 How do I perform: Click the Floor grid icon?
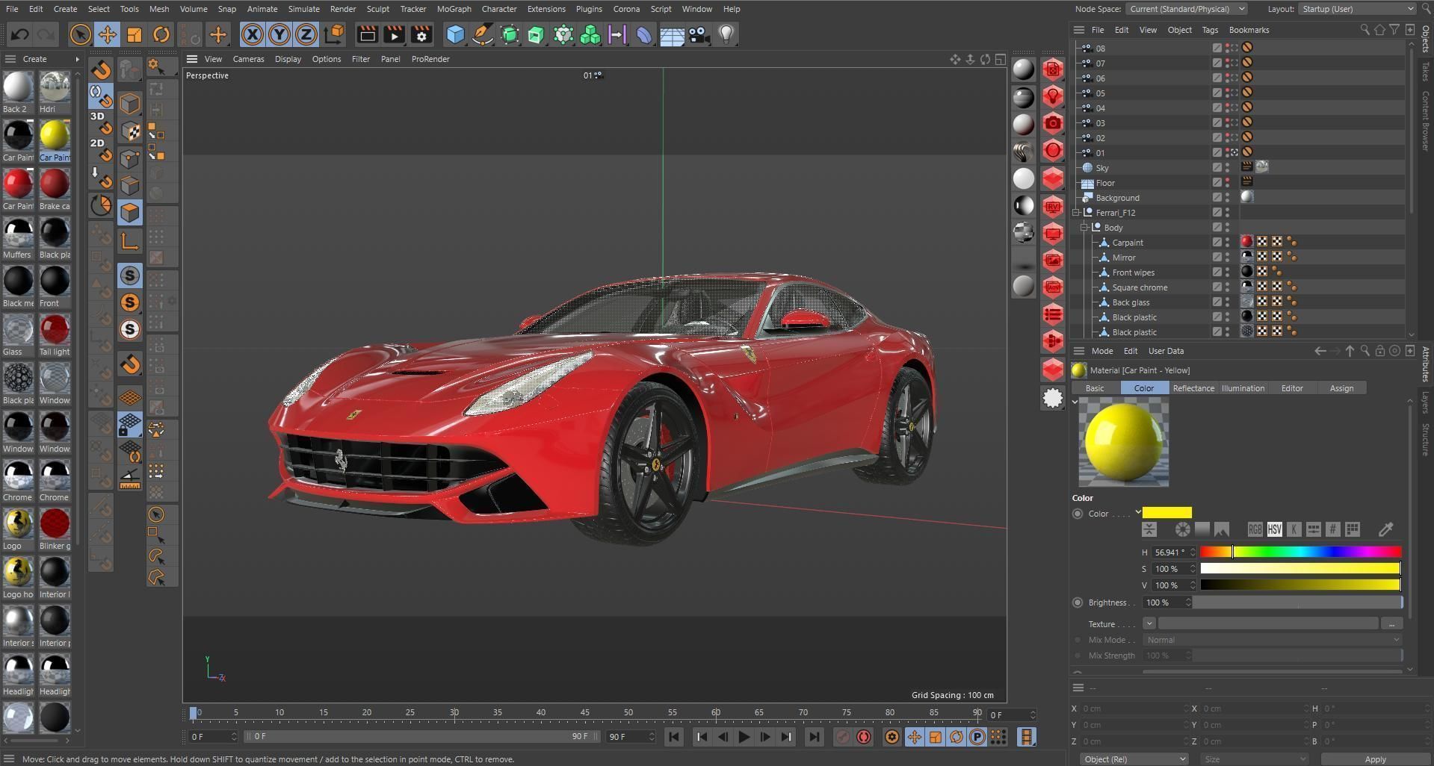coord(672,35)
